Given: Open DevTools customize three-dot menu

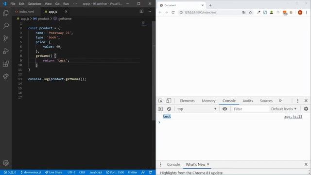Looking at the screenshot, I should point(297,101).
